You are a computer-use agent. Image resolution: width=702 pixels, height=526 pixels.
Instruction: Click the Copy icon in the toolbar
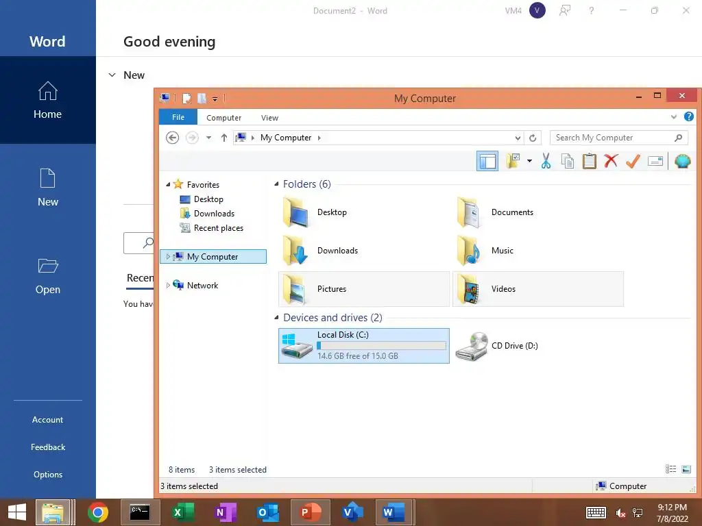(567, 160)
